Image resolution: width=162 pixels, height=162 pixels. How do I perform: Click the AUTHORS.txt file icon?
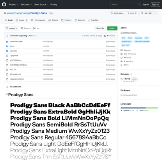[7, 60]
